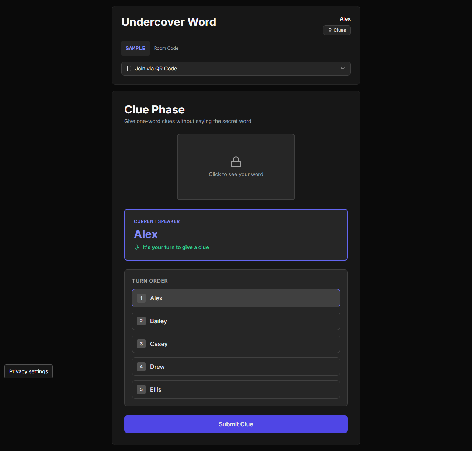The image size is (472, 451).
Task: Reveal your secret word card
Action: pos(236,167)
